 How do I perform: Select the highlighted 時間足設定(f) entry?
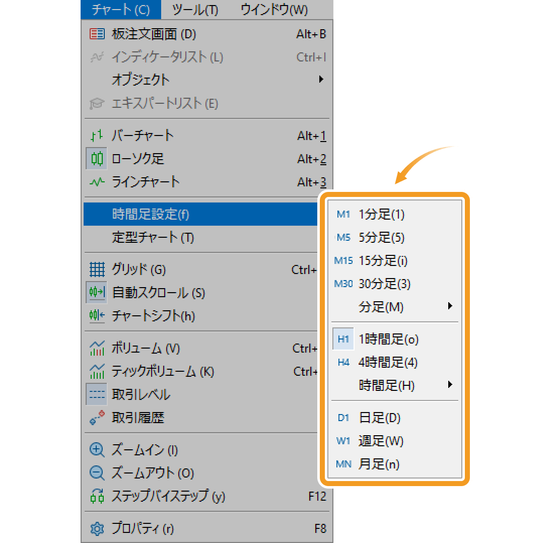pyautogui.click(x=200, y=214)
